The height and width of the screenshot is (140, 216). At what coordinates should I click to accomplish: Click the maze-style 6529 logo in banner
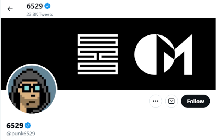coord(98,54)
